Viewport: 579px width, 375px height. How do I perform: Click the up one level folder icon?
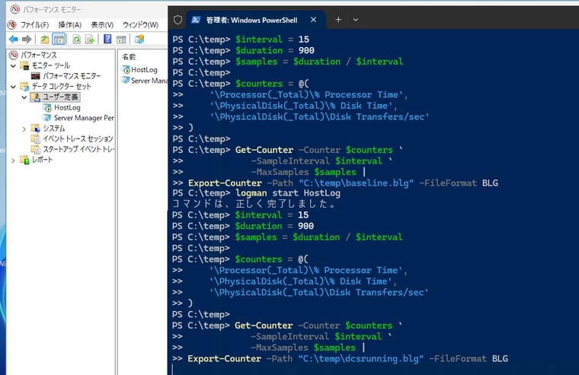[x=45, y=39]
